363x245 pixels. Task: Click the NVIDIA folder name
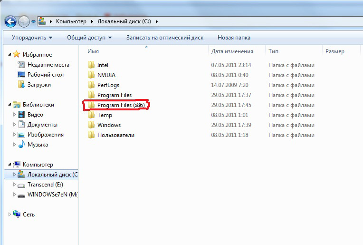[106, 75]
